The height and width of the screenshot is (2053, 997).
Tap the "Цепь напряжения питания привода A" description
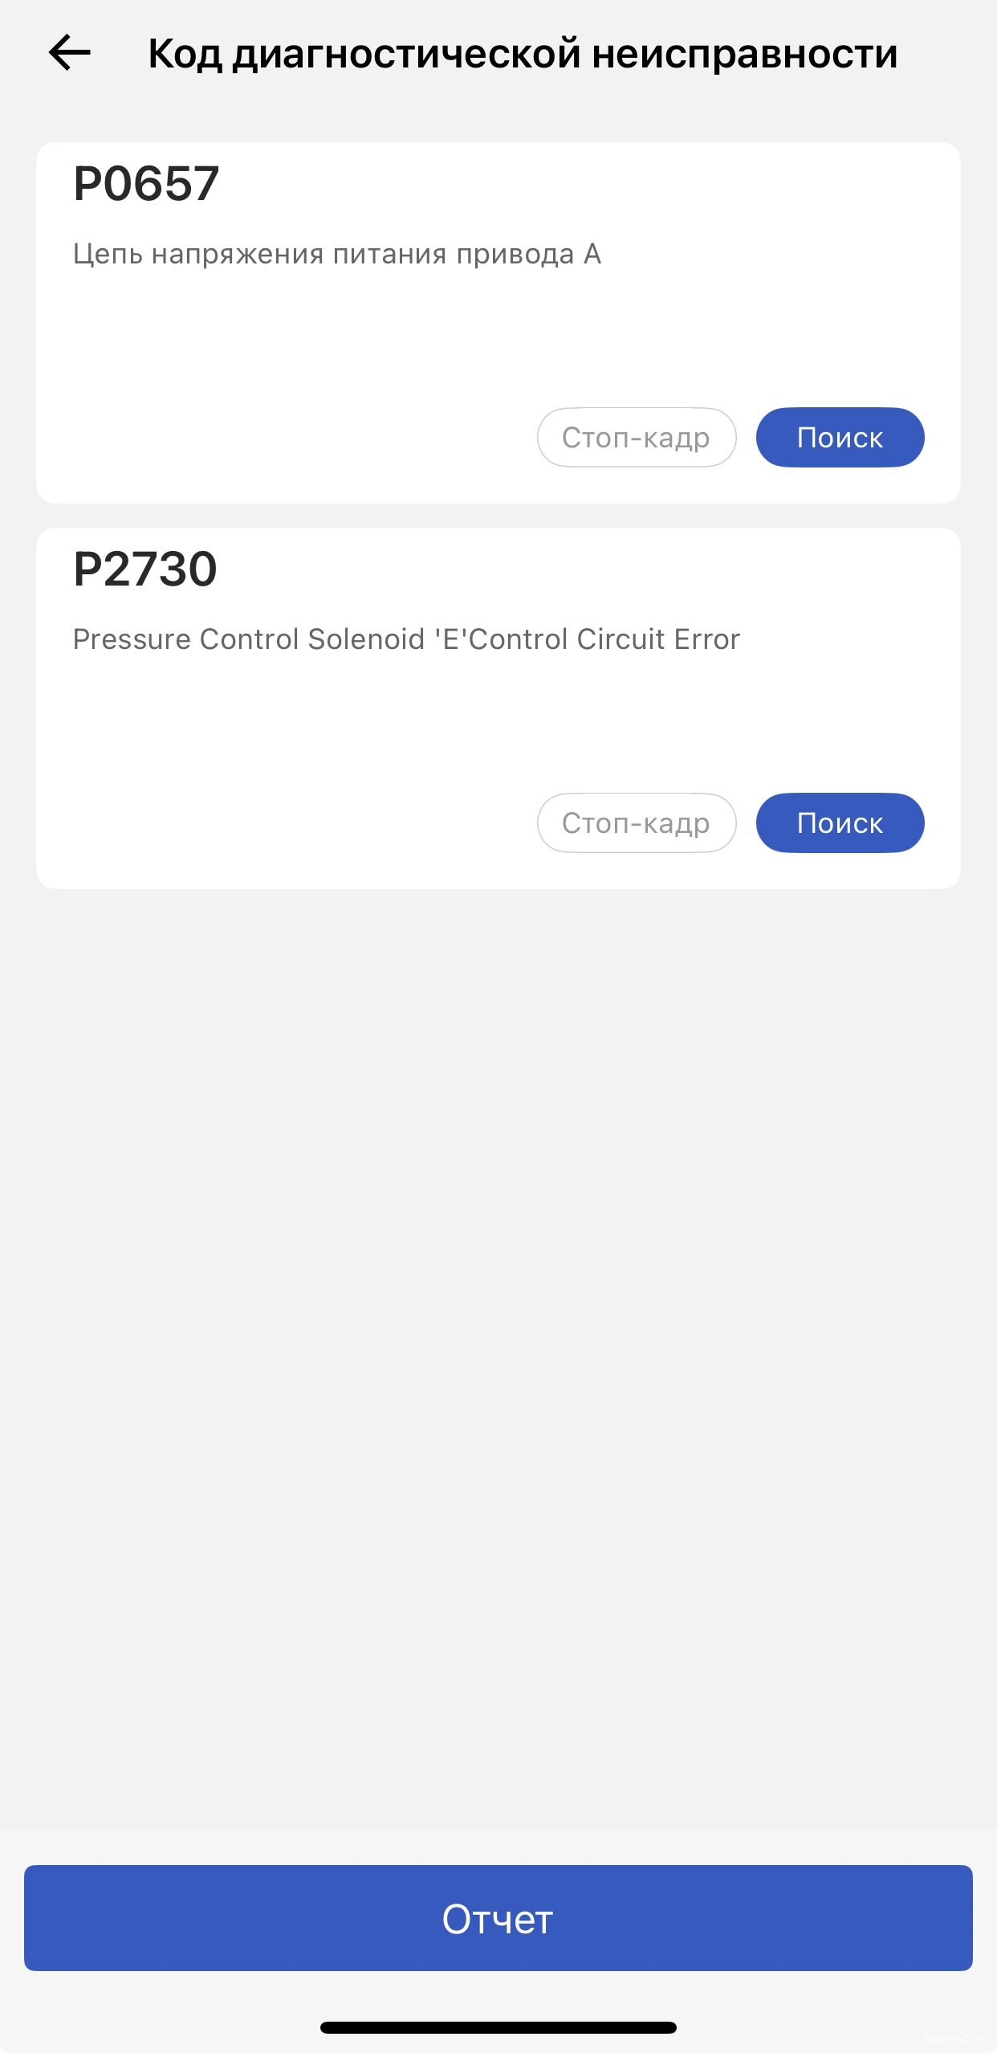pos(337,254)
